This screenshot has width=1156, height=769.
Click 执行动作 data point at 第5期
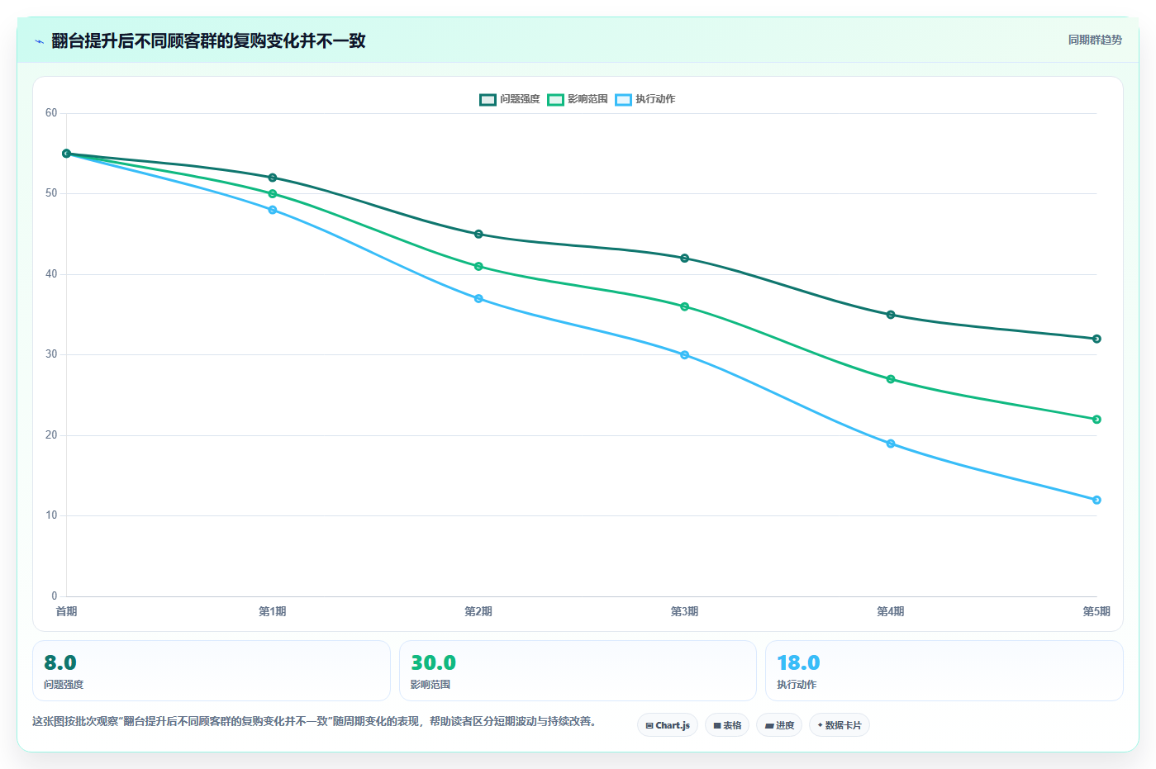(1097, 500)
